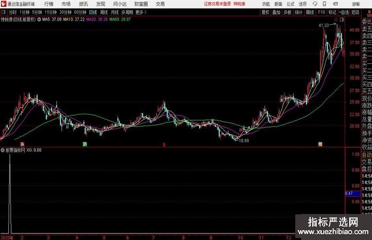Screen dimensions: 372x240
Task: Click the blue 0.47 axis value marker
Action: (352, 193)
